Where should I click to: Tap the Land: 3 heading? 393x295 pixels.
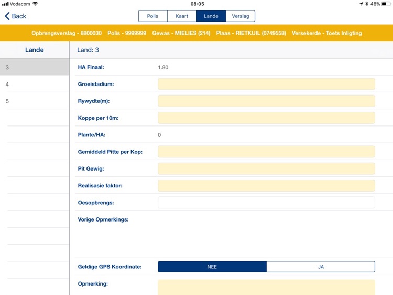click(88, 50)
